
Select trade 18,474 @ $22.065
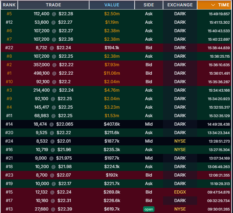[x=53, y=124]
